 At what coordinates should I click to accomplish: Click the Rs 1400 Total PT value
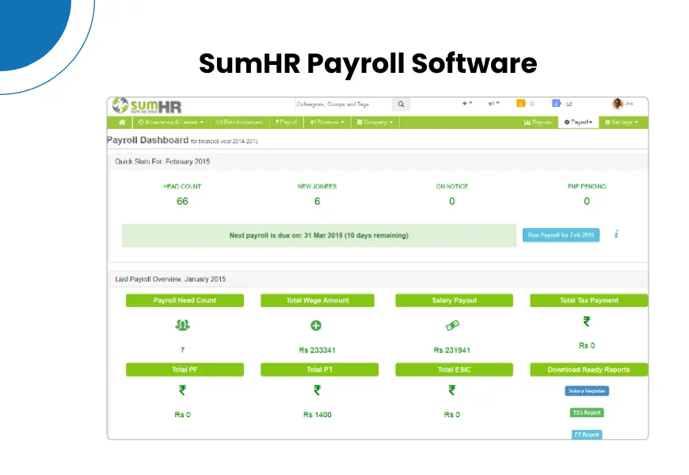point(318,415)
